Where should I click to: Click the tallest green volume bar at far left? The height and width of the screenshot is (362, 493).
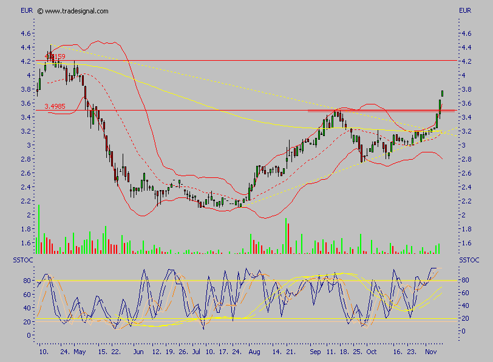point(39,229)
